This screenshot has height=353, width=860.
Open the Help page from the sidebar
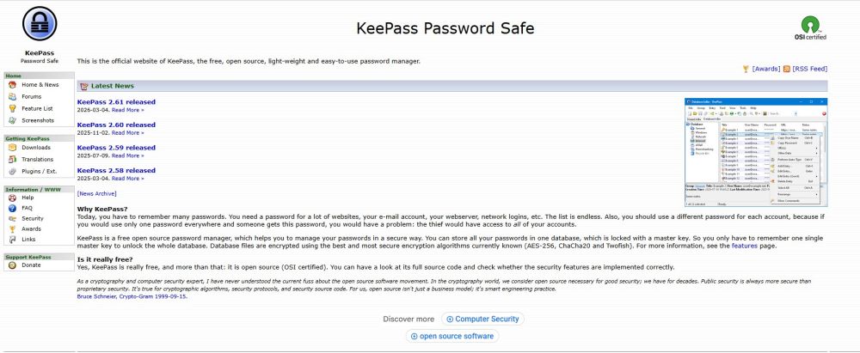point(28,198)
